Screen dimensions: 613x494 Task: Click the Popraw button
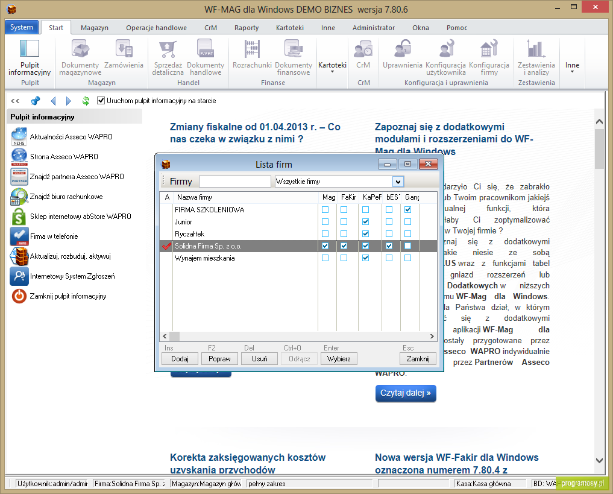220,359
